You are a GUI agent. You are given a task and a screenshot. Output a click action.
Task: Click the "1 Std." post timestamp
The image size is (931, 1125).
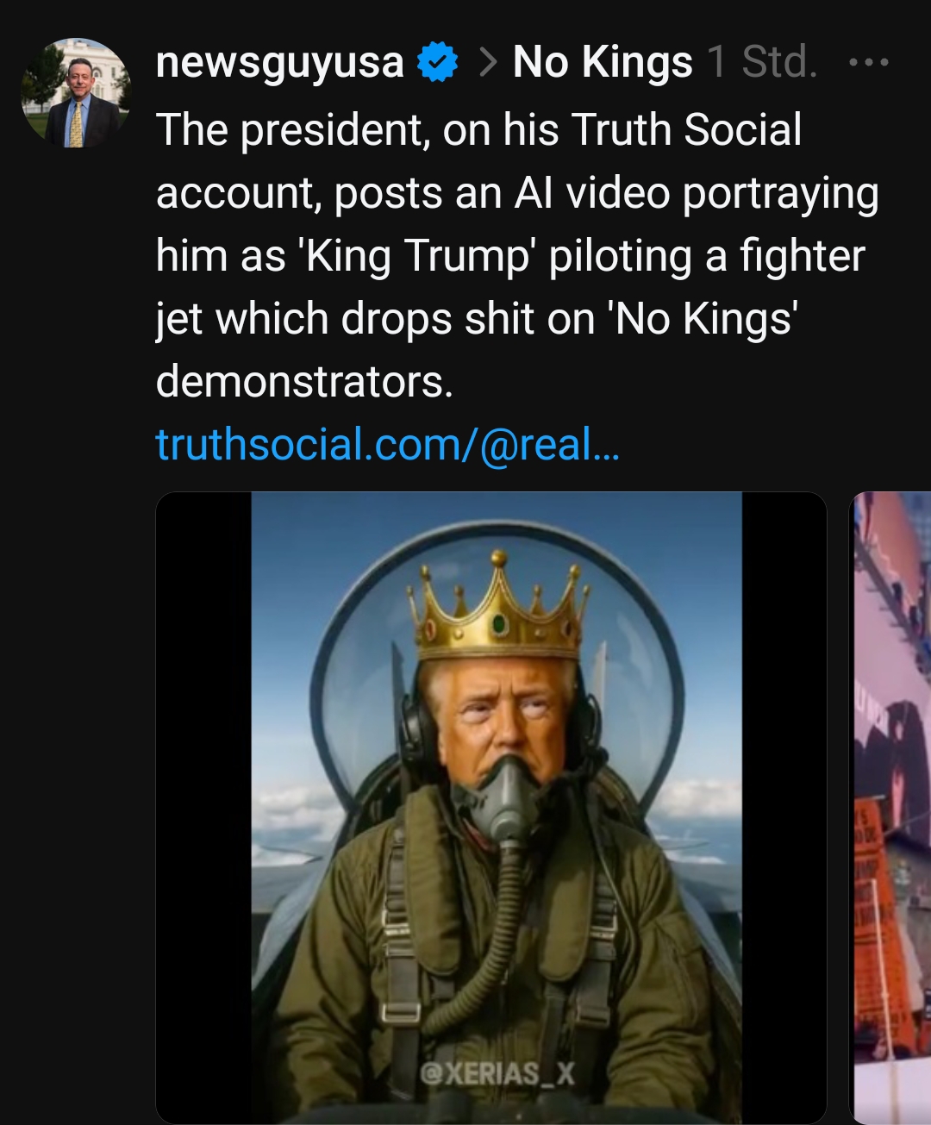point(762,62)
